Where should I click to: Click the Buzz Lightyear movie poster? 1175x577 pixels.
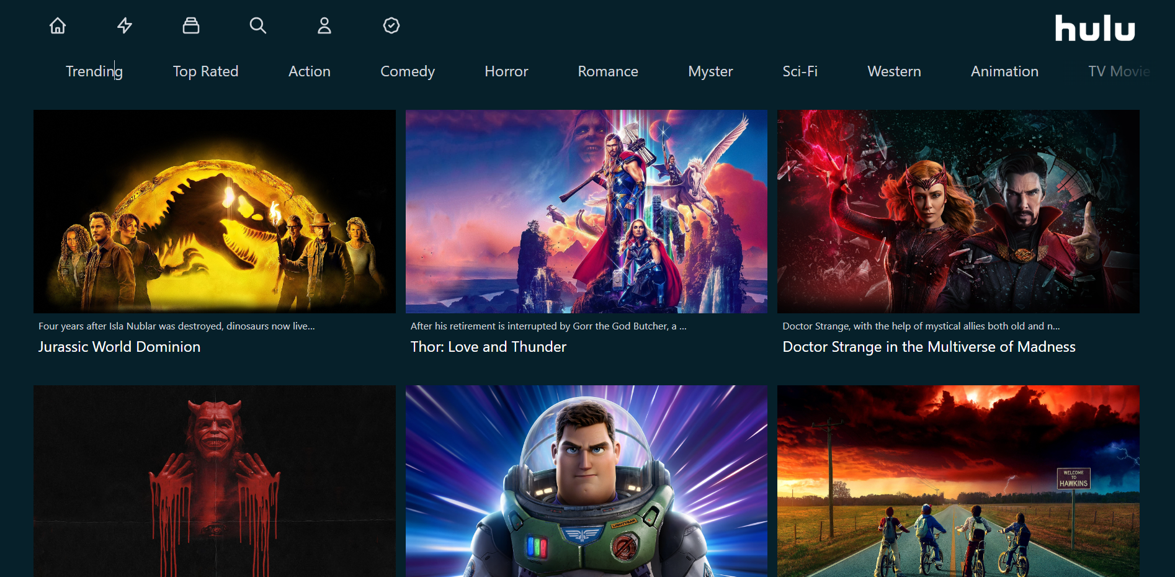pos(586,481)
